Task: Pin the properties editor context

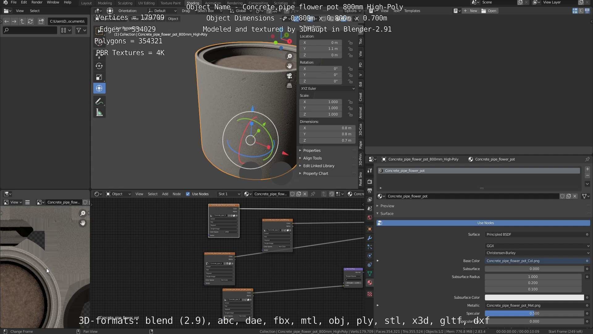Action: [587, 159]
